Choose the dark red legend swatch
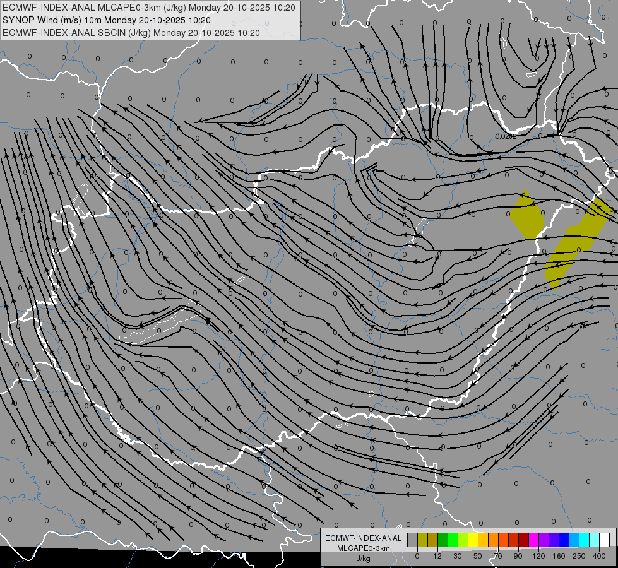618x568 pixels. point(523,540)
